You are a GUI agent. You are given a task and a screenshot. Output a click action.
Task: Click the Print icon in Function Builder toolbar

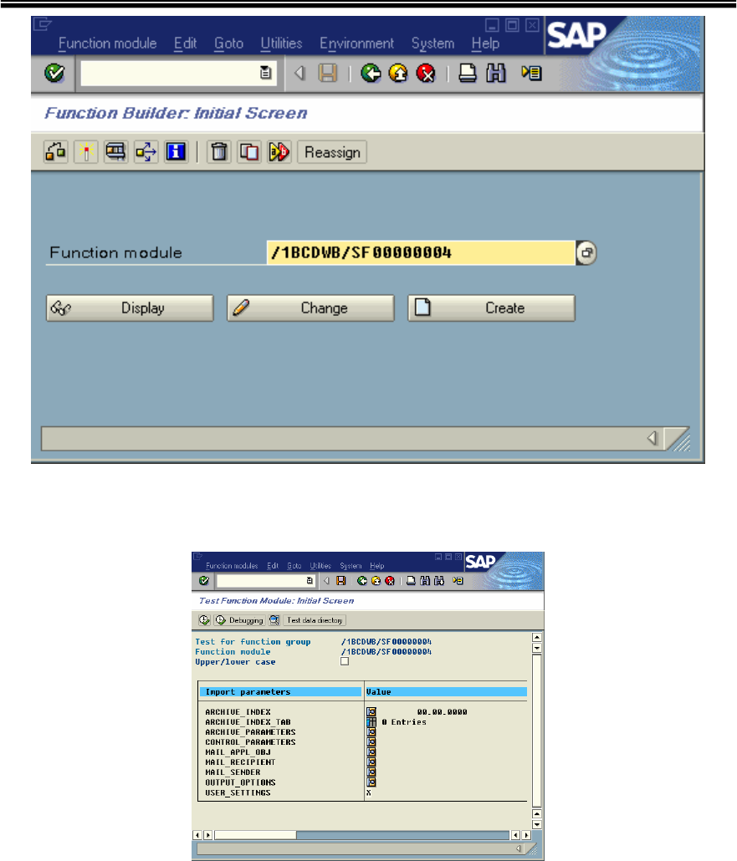point(467,73)
